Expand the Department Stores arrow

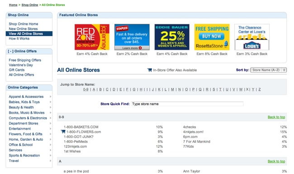pyautogui.click(x=51, y=124)
